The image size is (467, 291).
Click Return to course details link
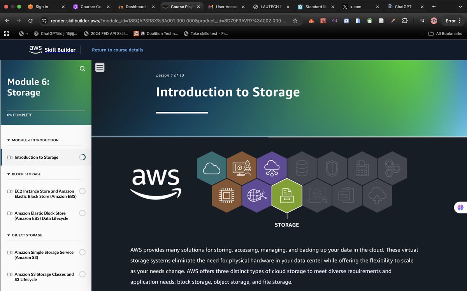118,50
